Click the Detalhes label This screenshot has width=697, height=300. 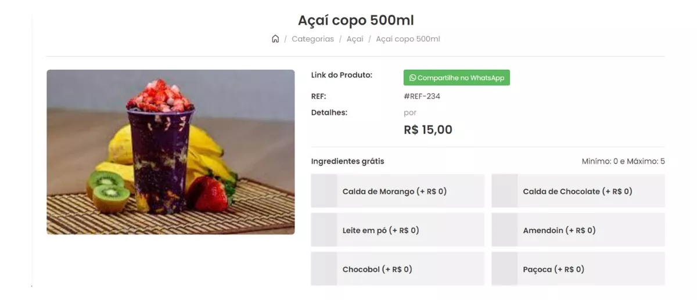point(329,113)
